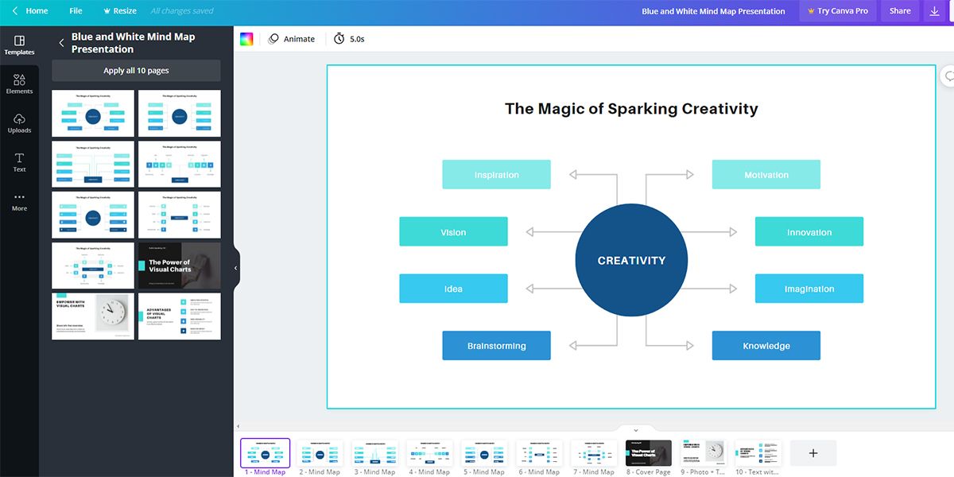Go back from Blue and White template

62,43
